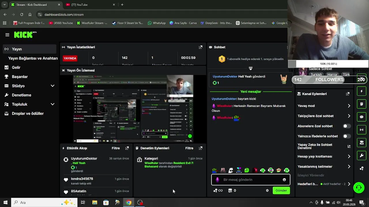Switch to the YouTube browser tab
369x207 pixels.
[90, 5]
